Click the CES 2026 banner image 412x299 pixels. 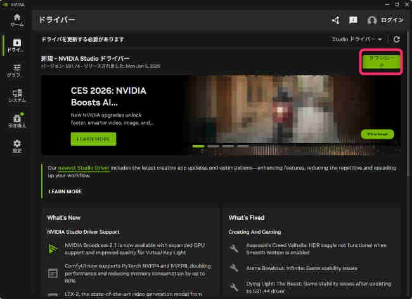coord(292,108)
